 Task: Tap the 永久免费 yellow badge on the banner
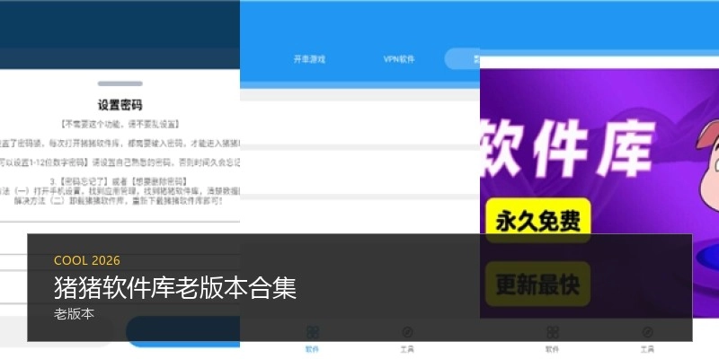tap(537, 221)
